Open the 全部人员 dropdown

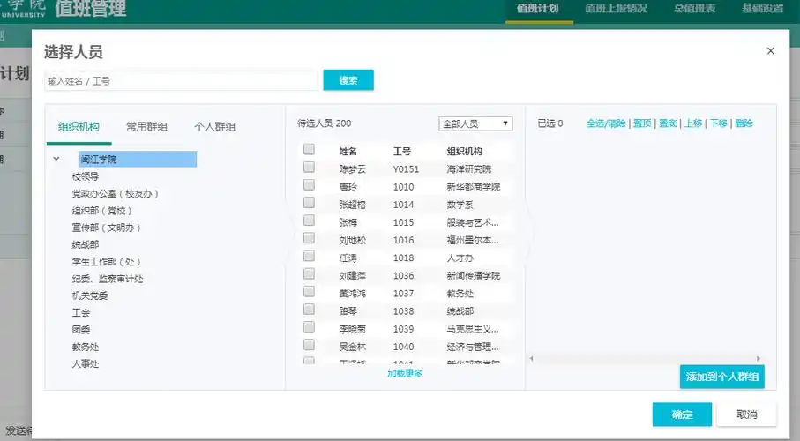[x=475, y=123]
